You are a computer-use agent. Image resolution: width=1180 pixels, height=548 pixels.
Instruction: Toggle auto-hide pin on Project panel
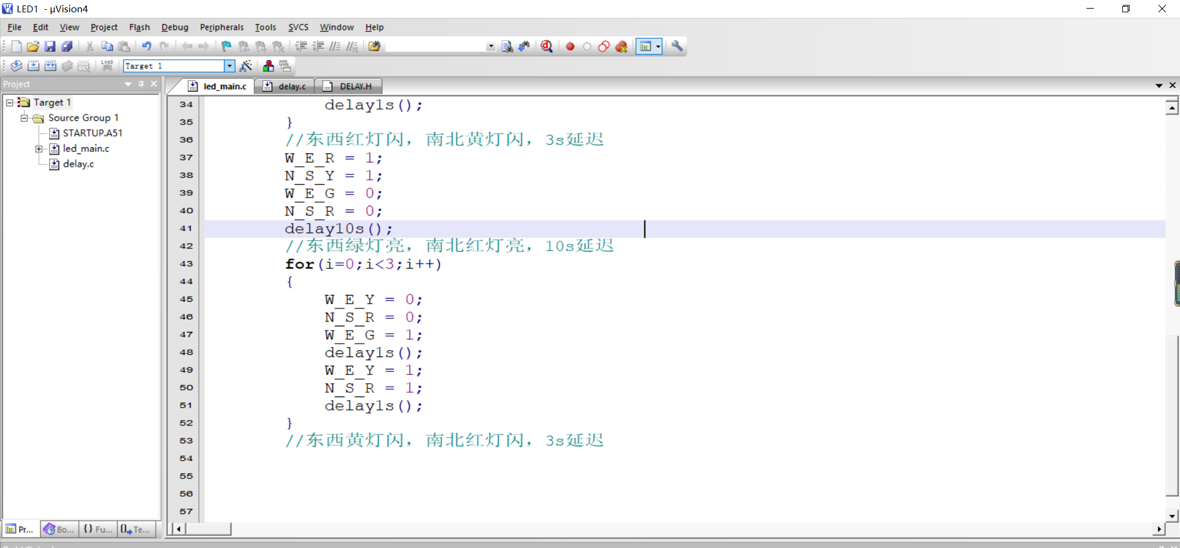click(141, 84)
